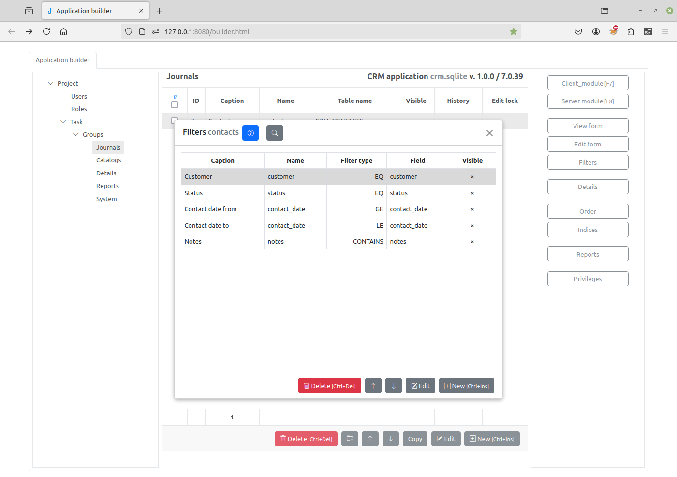
Task: Click the red Delete button in Filters dialog
Action: tap(330, 386)
